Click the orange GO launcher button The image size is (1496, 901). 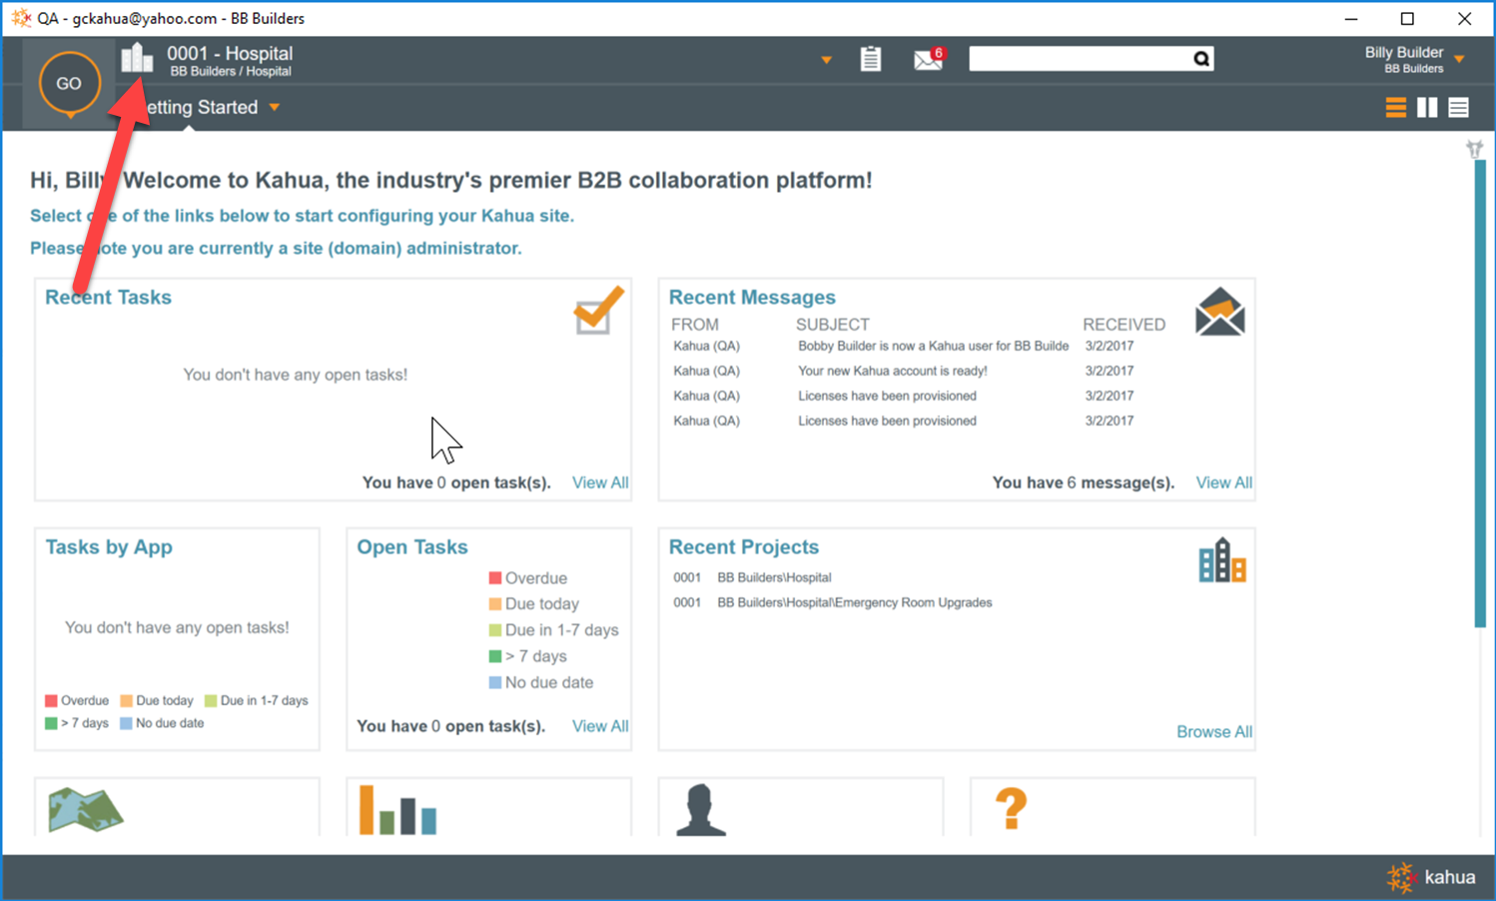click(x=69, y=84)
